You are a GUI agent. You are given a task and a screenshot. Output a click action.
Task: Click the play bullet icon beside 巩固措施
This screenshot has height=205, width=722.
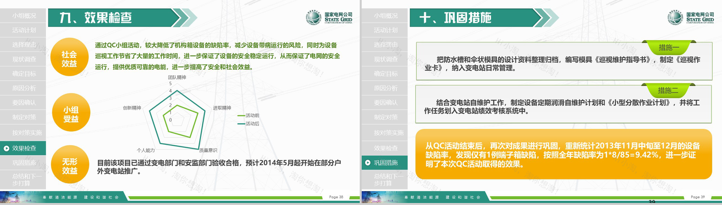tap(368, 163)
